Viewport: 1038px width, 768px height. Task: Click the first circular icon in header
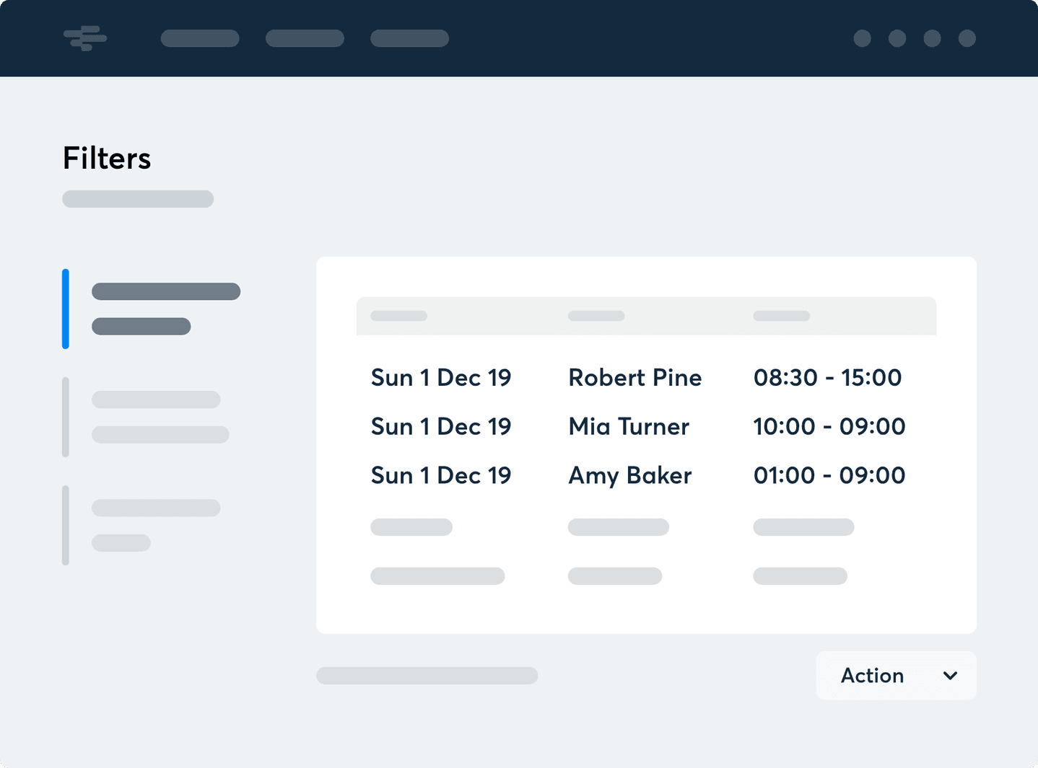[862, 38]
